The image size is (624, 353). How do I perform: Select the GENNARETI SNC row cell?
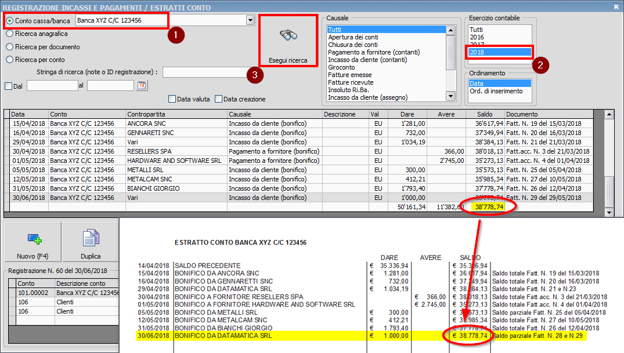[176, 133]
